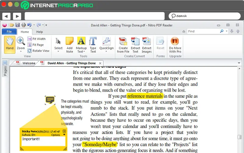Select the Type Text tool
244x153 pixels.
tap(93, 45)
